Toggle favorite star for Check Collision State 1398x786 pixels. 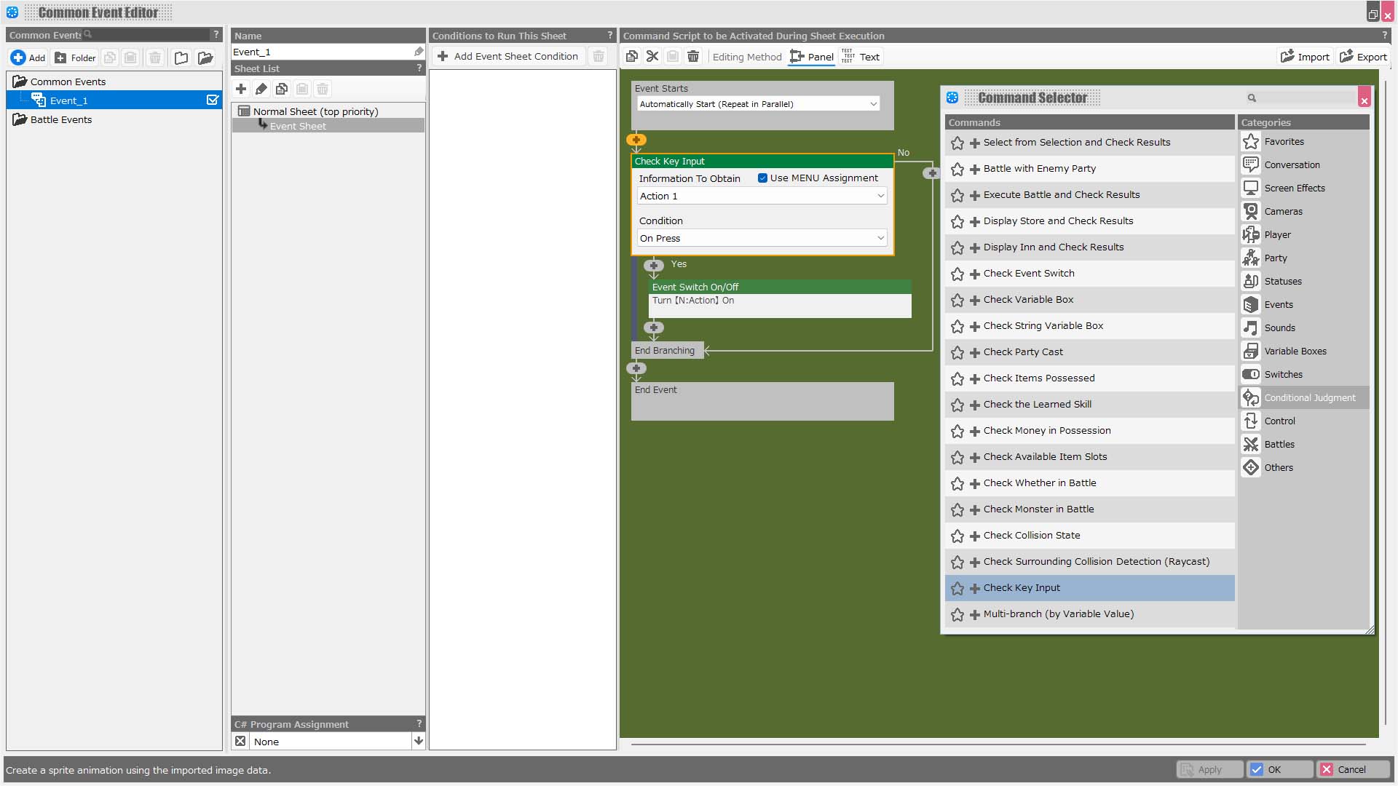pyautogui.click(x=957, y=536)
